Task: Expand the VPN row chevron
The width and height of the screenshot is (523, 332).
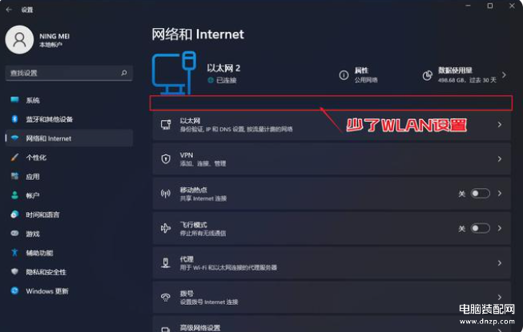Action: [499, 159]
